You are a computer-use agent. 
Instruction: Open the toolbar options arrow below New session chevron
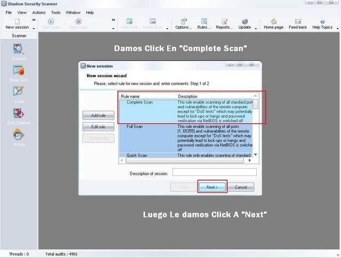34,28
